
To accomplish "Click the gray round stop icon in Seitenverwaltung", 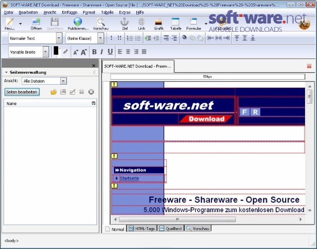I will [91, 92].
